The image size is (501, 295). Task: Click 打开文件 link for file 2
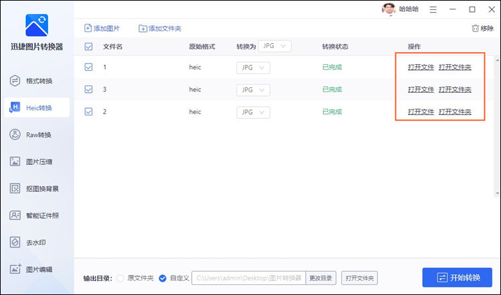pyautogui.click(x=421, y=112)
